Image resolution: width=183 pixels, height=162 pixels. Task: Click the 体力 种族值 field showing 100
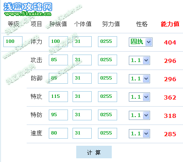click(x=58, y=42)
